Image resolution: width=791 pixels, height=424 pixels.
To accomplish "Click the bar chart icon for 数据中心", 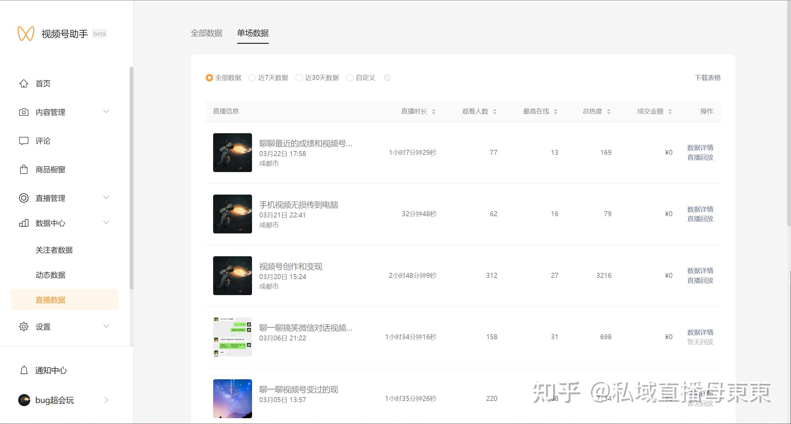I will click(x=24, y=223).
